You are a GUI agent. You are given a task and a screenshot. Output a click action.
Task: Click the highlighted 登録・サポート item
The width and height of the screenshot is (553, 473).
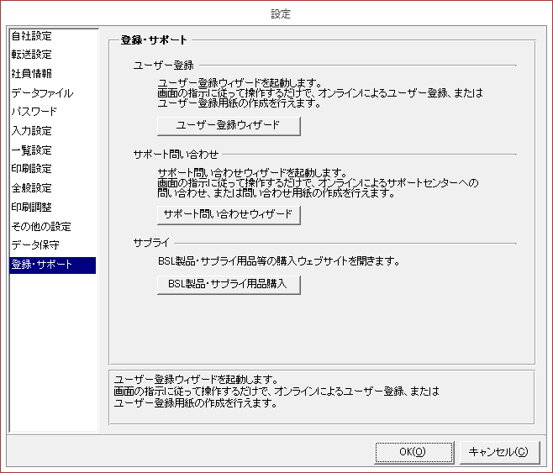click(53, 265)
